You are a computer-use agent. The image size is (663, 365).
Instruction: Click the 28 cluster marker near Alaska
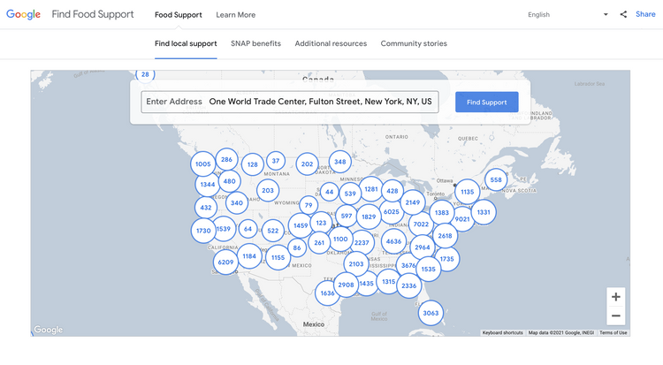[145, 75]
